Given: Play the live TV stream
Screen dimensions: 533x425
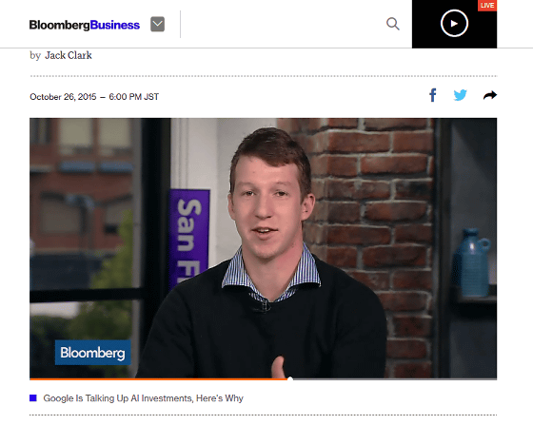Looking at the screenshot, I should coord(454,24).
